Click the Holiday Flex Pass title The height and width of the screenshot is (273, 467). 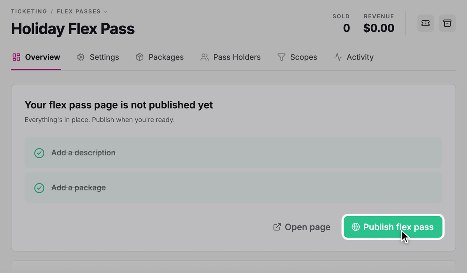point(73,29)
